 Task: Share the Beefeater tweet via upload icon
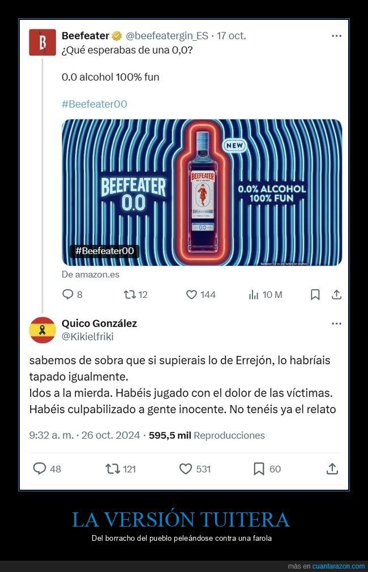coord(337,295)
